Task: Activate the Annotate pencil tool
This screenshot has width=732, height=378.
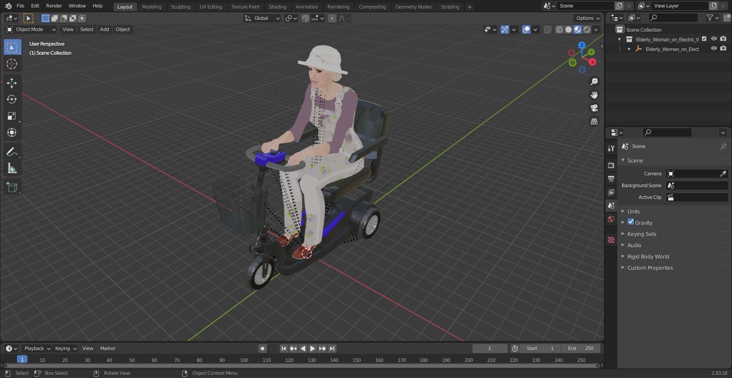Action: click(x=12, y=152)
